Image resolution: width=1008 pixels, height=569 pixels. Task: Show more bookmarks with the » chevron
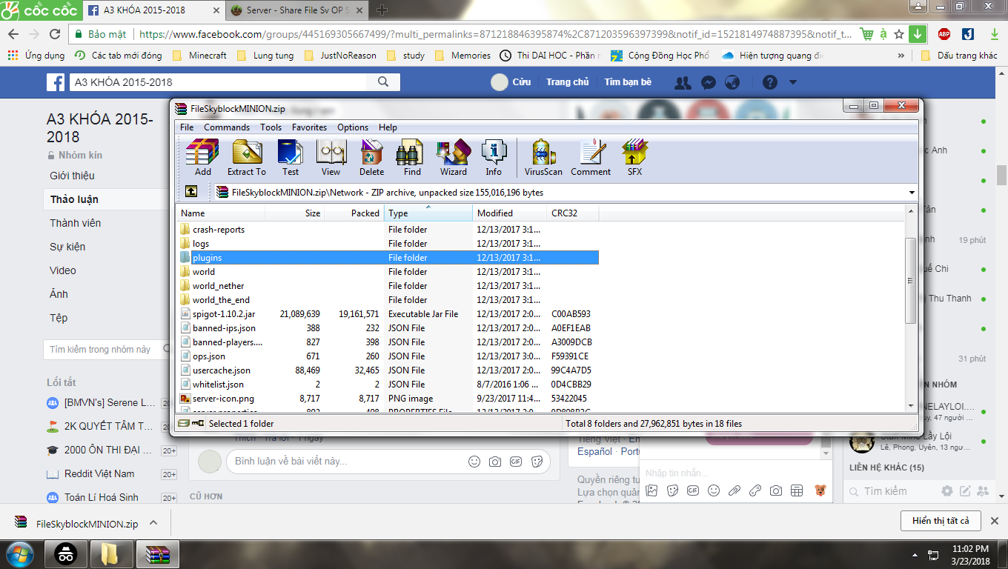tap(901, 56)
